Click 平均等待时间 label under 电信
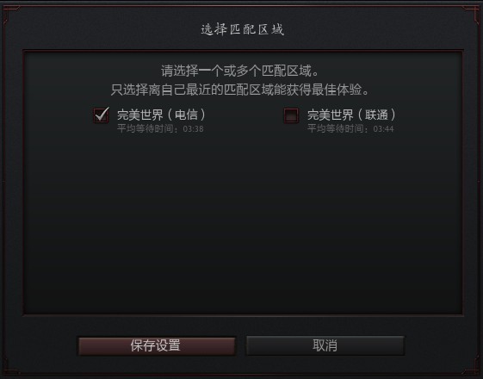Image resolution: width=483 pixels, height=379 pixels. [x=146, y=128]
